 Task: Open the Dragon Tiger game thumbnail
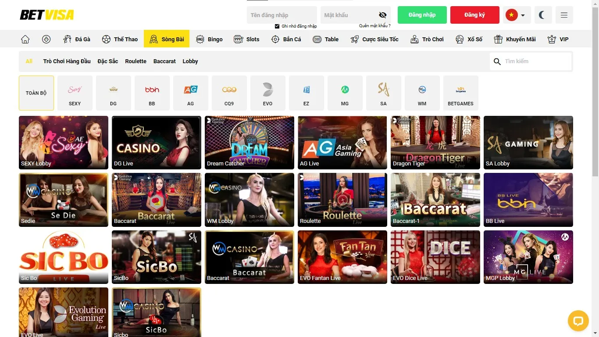(x=435, y=143)
